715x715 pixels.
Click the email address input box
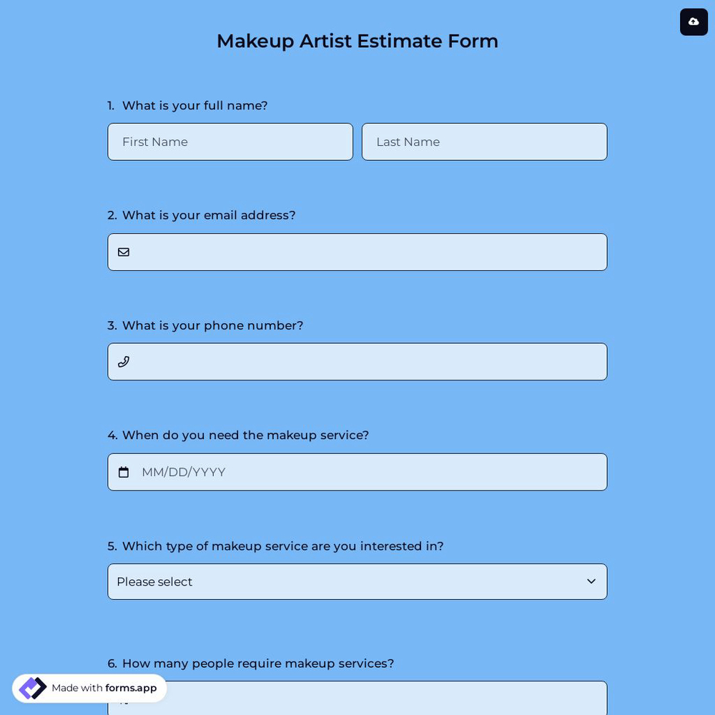(357, 252)
